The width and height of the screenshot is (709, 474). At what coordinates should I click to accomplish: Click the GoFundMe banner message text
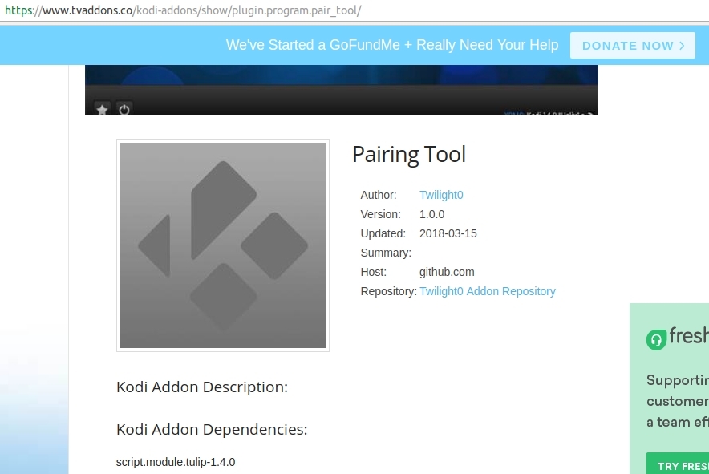(x=392, y=45)
